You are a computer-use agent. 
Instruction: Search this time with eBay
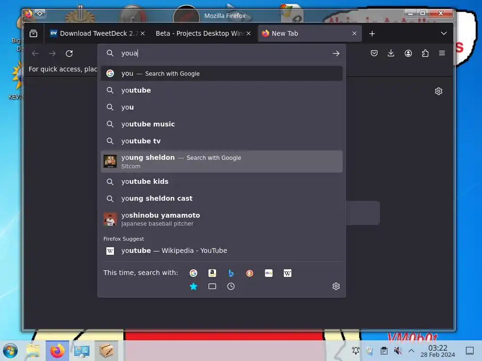269,273
